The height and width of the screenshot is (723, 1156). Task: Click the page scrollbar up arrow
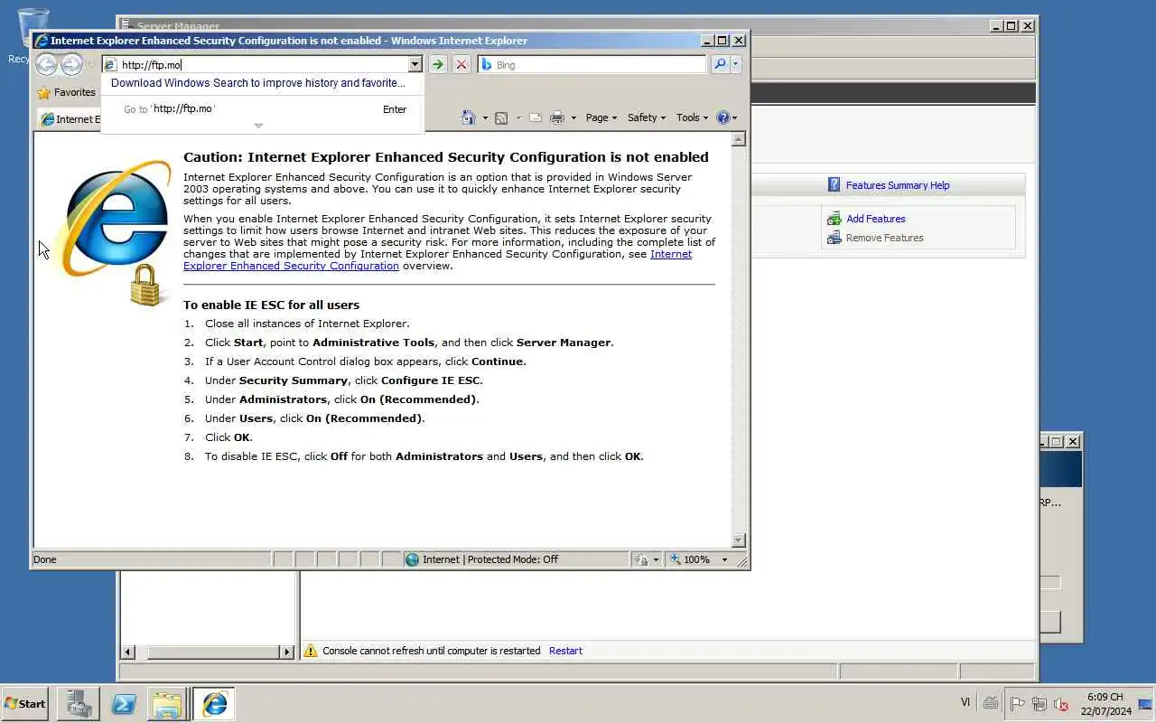tap(738, 139)
